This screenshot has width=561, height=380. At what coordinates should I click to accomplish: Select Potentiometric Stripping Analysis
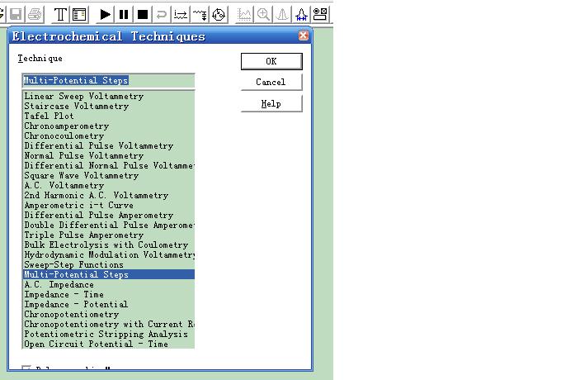108,335
